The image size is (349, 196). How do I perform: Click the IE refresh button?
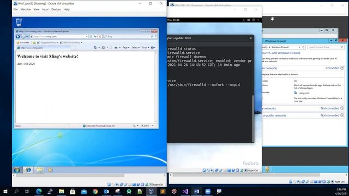95,36
